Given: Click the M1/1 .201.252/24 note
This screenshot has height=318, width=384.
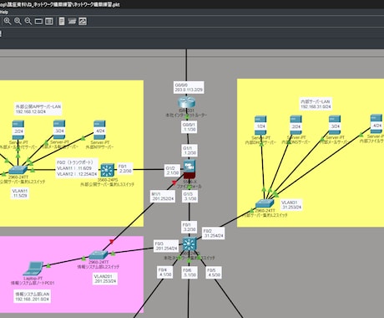Looking at the screenshot, I should pos(163,197).
